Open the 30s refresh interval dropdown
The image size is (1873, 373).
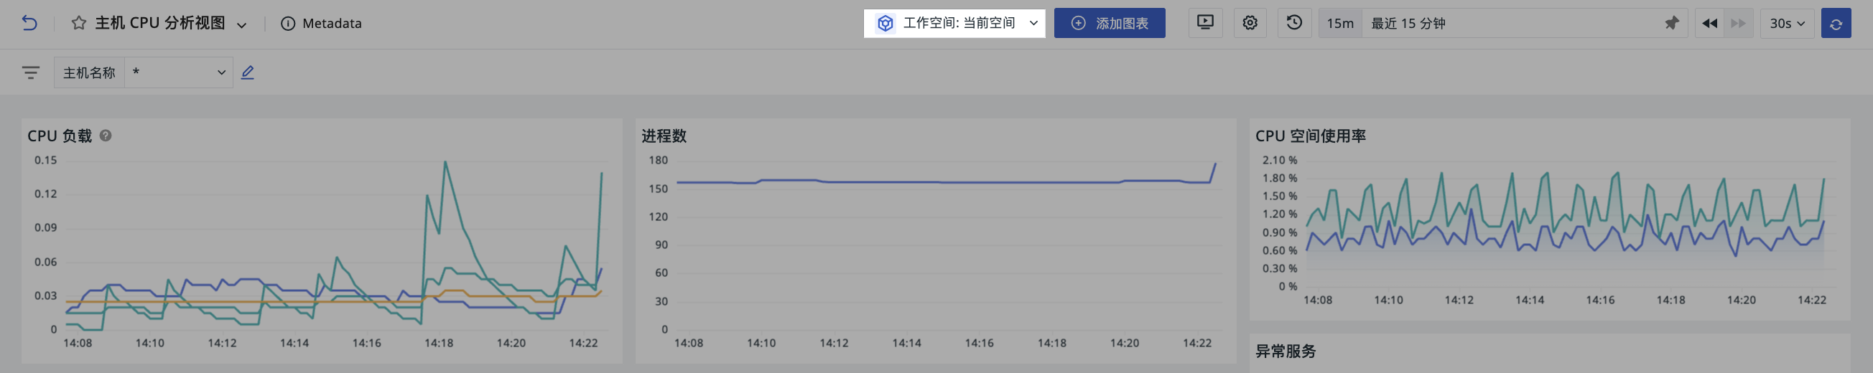[x=1788, y=23]
